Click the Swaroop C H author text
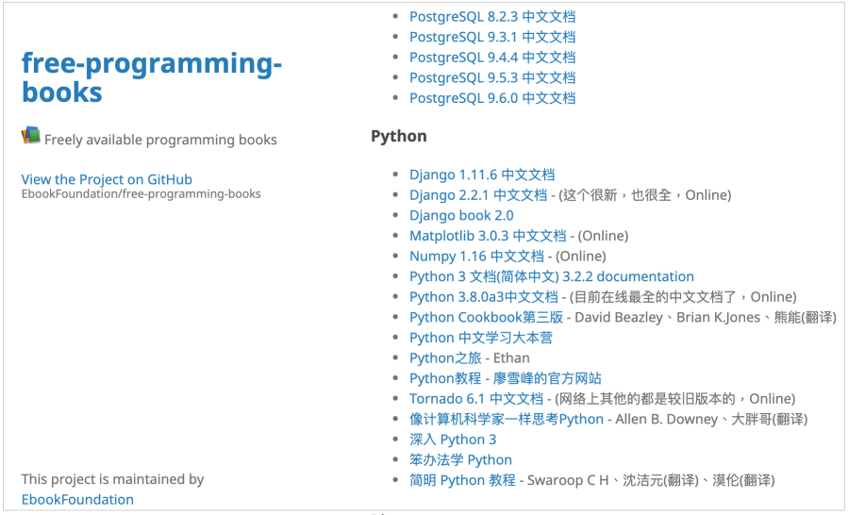 tap(568, 480)
